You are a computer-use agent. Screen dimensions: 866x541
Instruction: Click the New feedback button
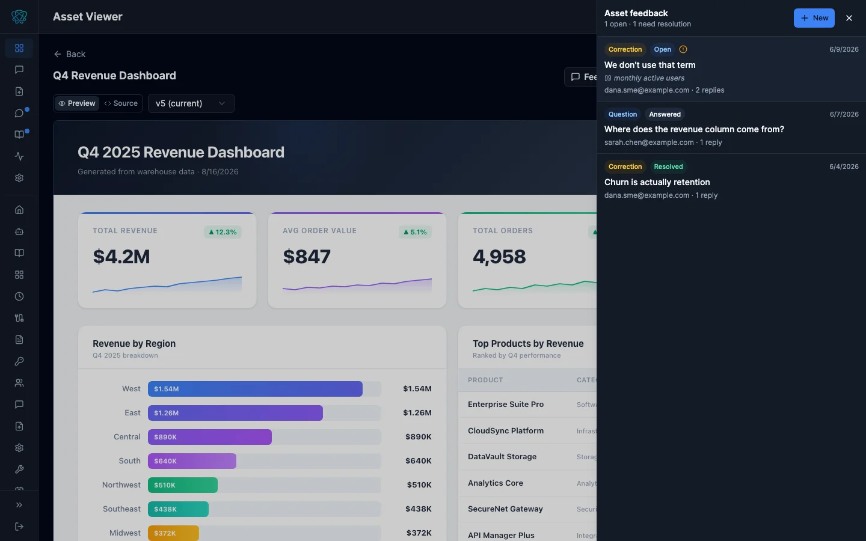click(814, 18)
